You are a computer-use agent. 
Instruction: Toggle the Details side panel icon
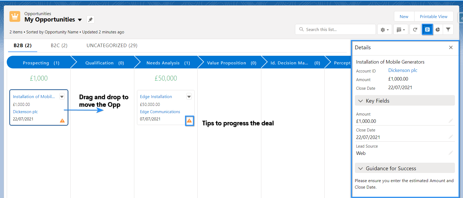pyautogui.click(x=427, y=29)
